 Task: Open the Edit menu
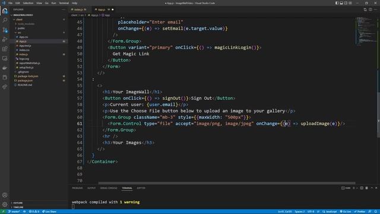(17, 3)
